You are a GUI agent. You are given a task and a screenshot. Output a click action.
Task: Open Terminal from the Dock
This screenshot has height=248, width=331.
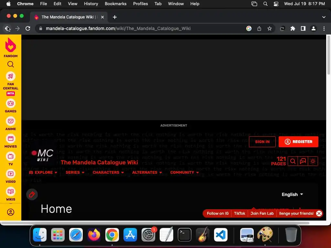coord(185,235)
